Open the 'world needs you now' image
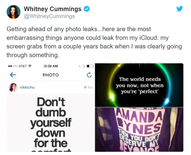 (x=139, y=85)
